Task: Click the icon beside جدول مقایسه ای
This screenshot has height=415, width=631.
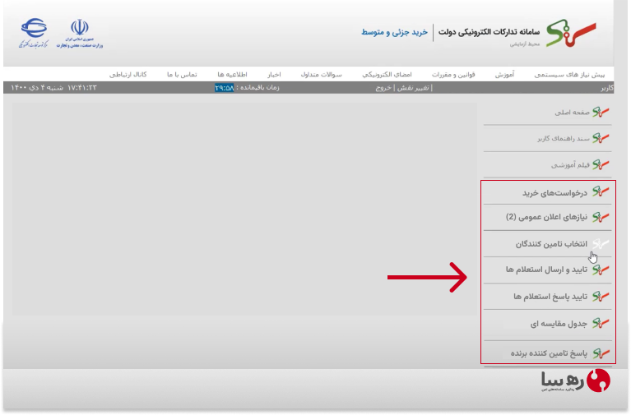Action: pos(601,323)
